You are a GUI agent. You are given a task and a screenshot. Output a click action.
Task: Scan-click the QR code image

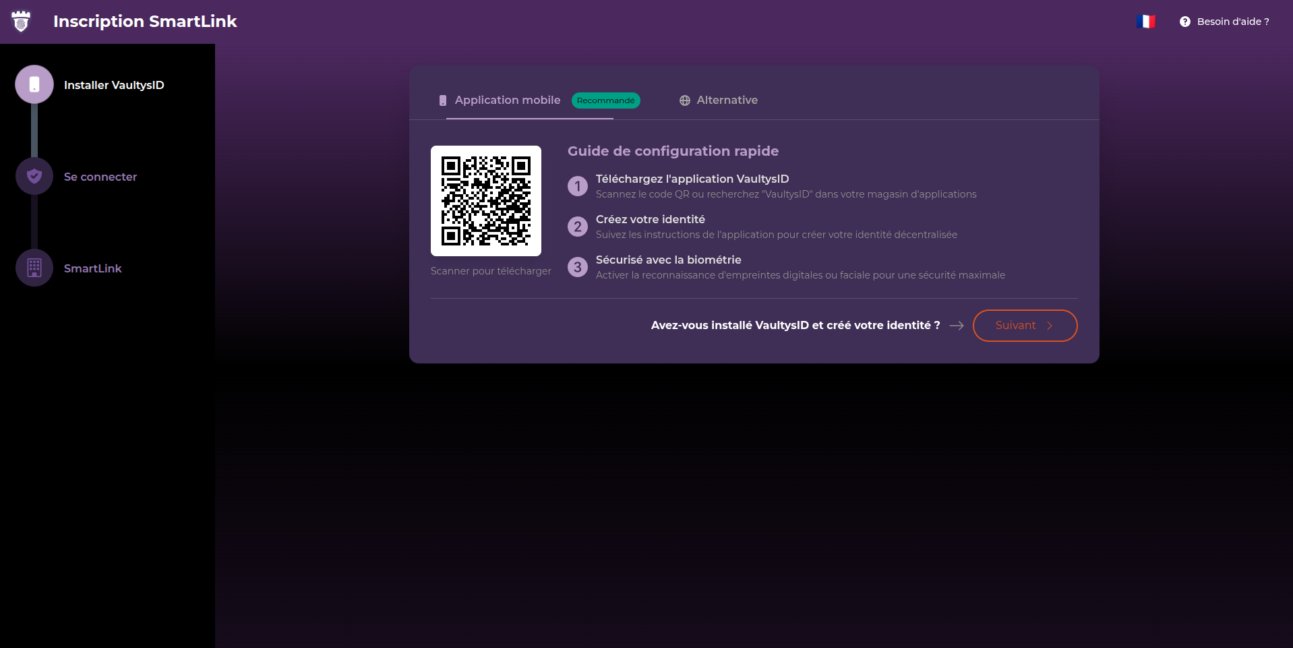tap(486, 200)
